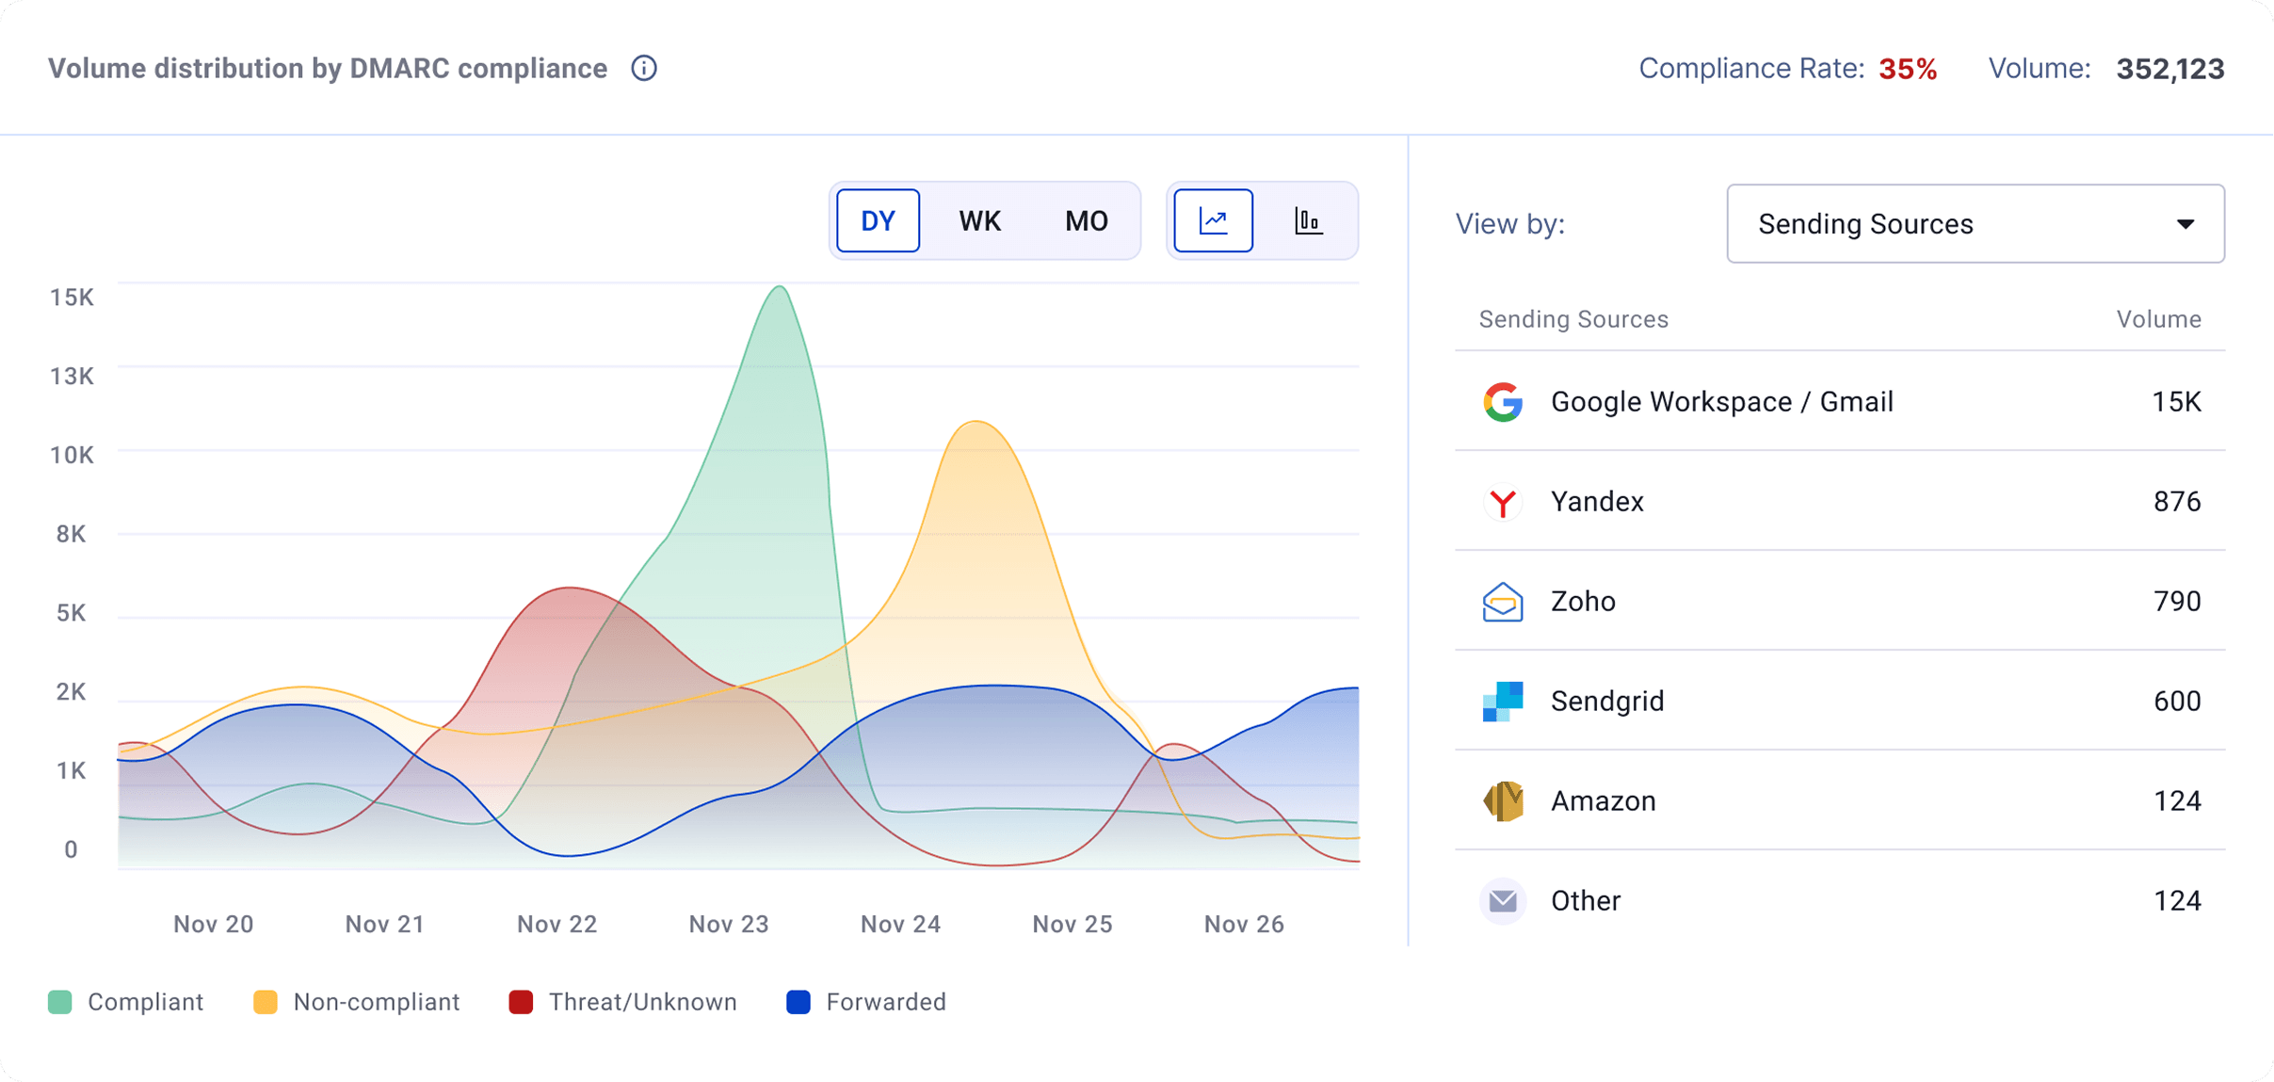Select the Other source name
The height and width of the screenshot is (1082, 2274).
[1586, 901]
